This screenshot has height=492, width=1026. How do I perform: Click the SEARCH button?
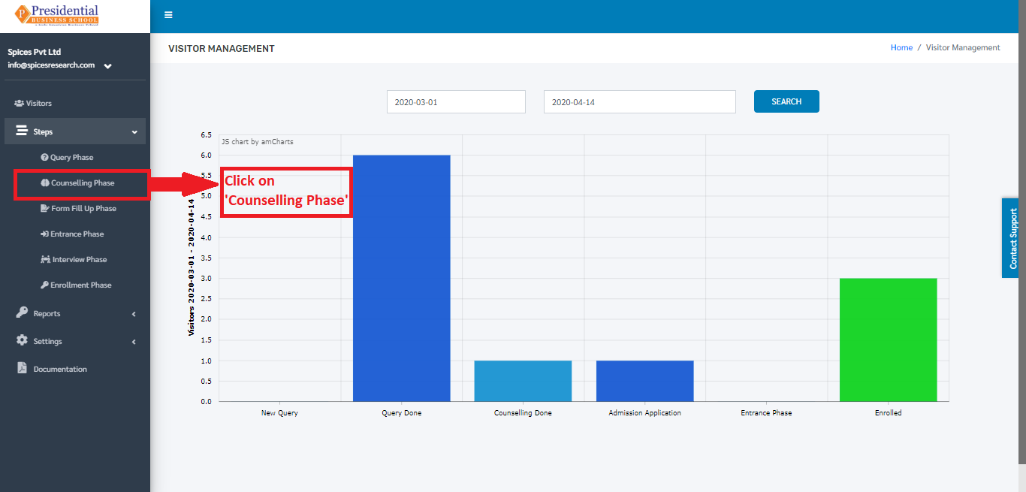click(786, 101)
